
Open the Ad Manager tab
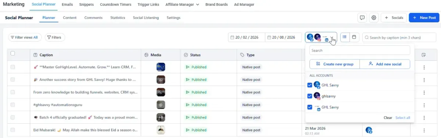[244, 5]
